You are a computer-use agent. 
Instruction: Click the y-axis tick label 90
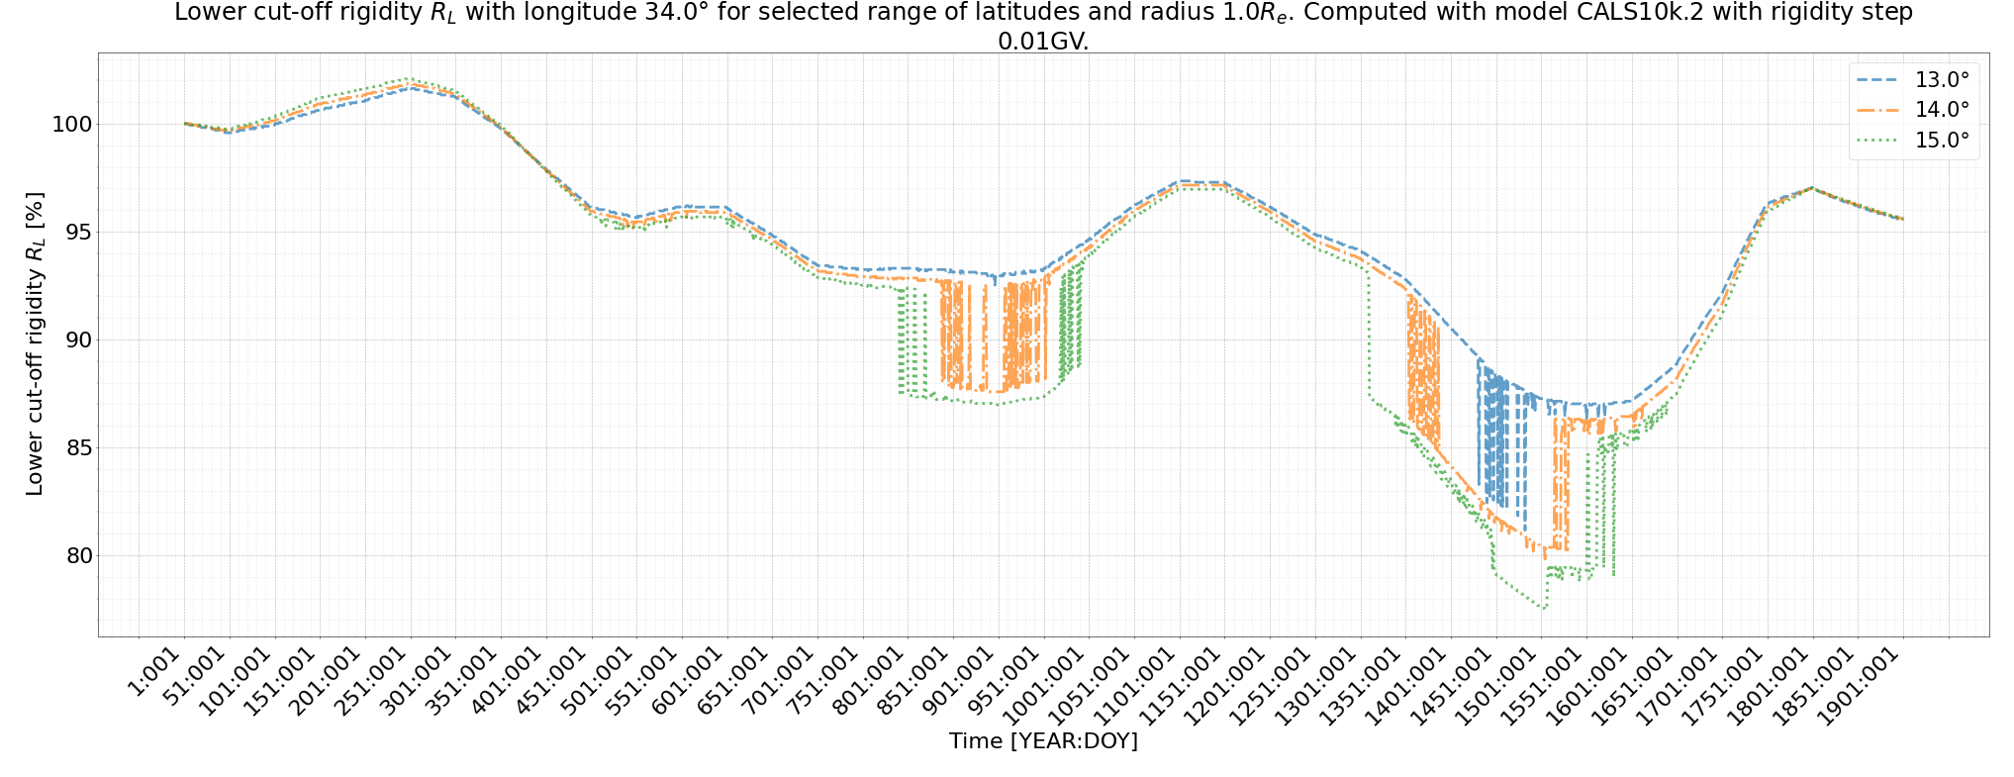pos(77,340)
